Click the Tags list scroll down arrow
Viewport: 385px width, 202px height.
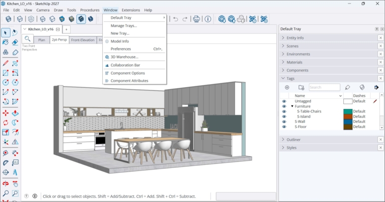point(381,127)
